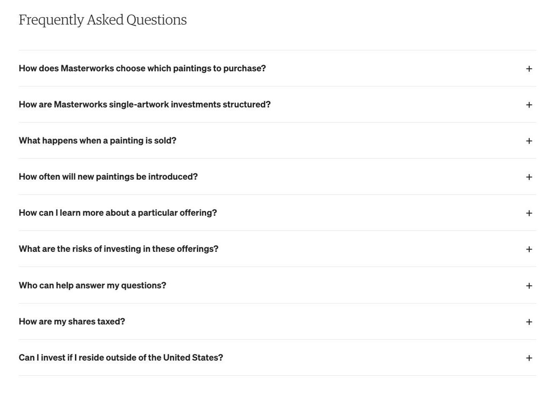
Task: Expand 'How often will new paintings be introduced?'
Action: (108, 176)
